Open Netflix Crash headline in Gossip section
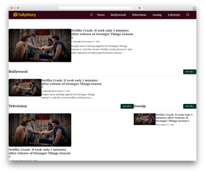The width and height of the screenshot is (205, 173). (174, 118)
